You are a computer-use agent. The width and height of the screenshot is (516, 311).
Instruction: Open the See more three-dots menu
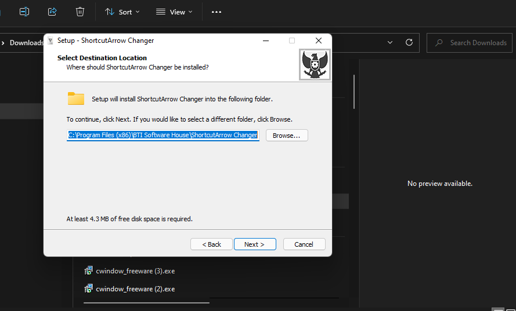(x=216, y=12)
